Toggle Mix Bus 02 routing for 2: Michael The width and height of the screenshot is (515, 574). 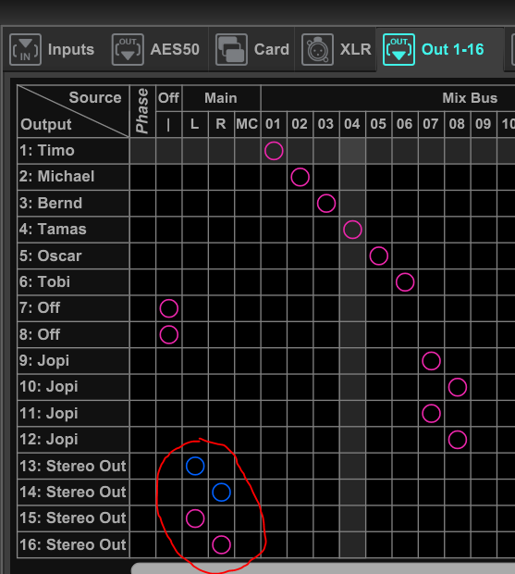(300, 177)
